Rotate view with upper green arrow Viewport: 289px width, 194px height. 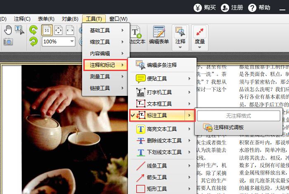pyautogui.click(x=33, y=30)
